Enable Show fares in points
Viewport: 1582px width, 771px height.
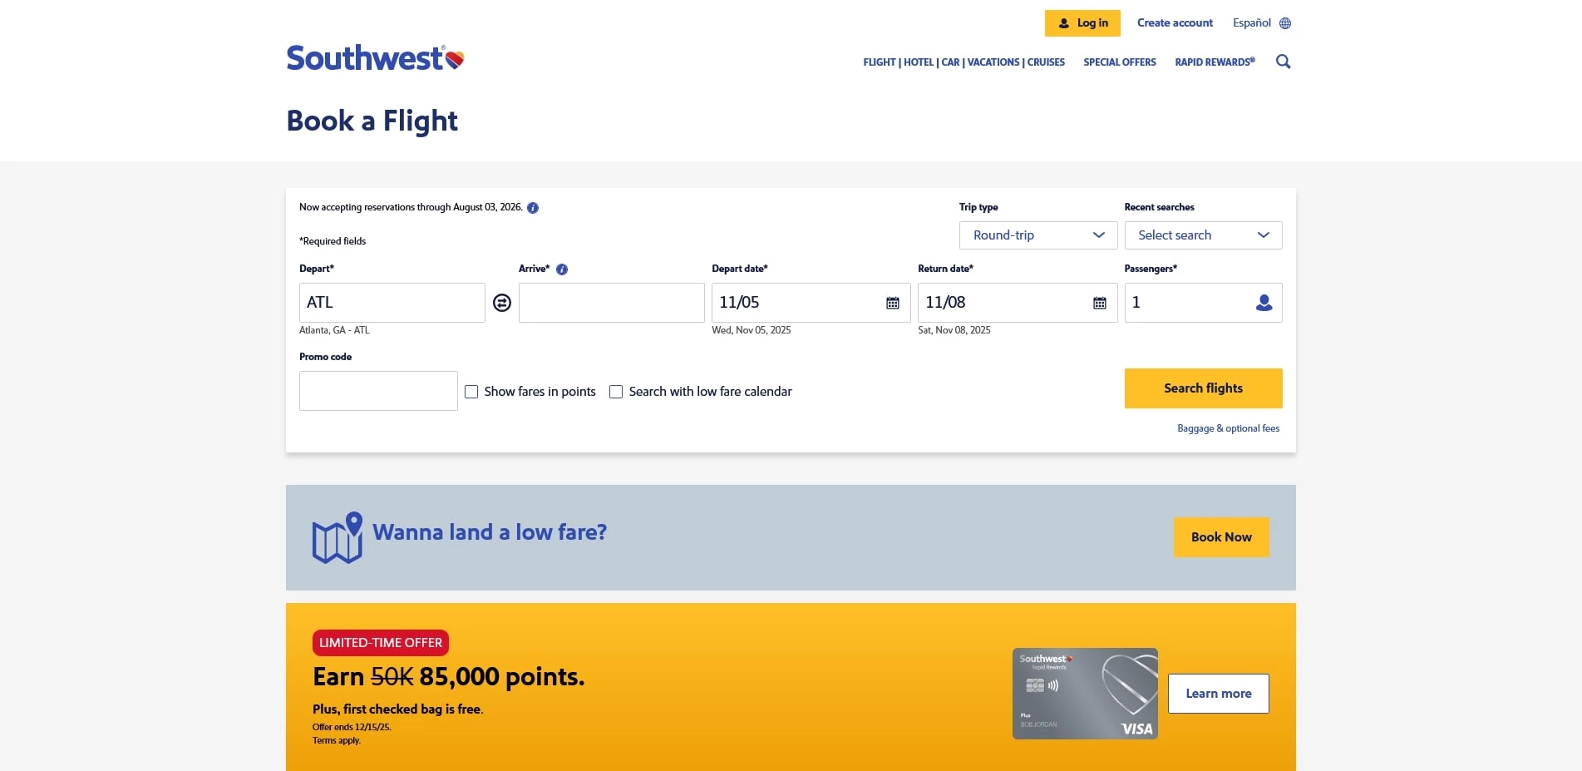(471, 392)
